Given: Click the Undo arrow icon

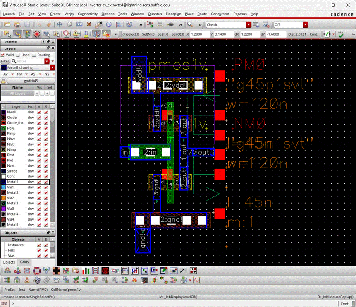Looking at the screenshot, I should (40, 24).
